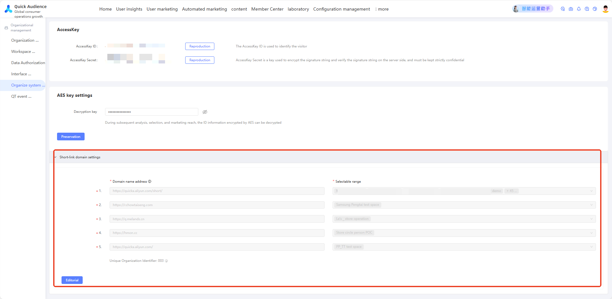Screen dimensions: 612x299
Task: Click the Organizational management sidebar icon
Action: click(x=6, y=28)
